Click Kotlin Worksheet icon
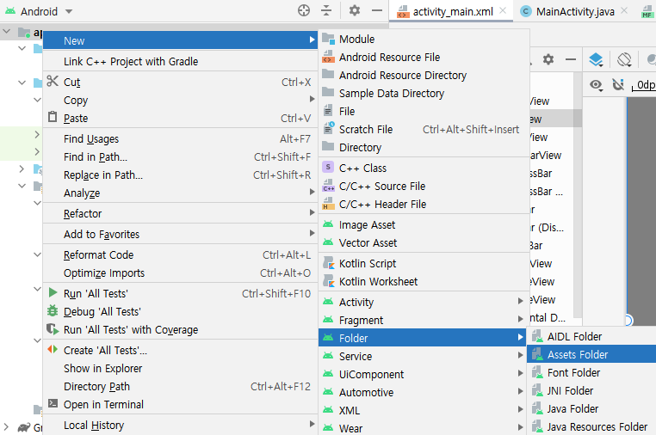 coord(329,281)
